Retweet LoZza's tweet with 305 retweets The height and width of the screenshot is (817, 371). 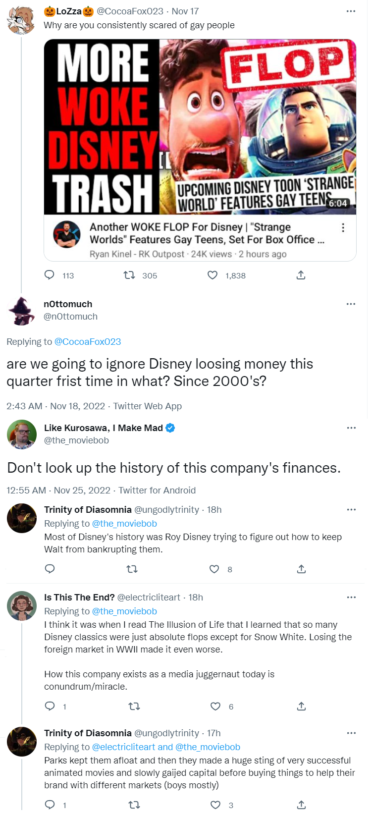(x=129, y=275)
